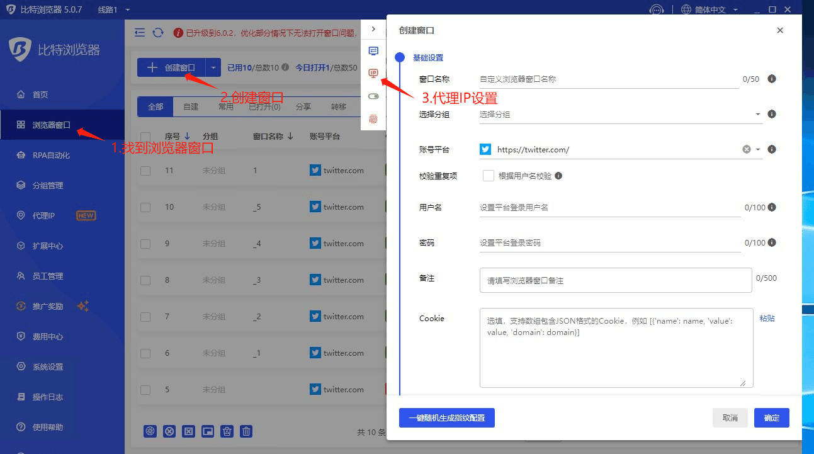Click the 确定 confirm button
The height and width of the screenshot is (454, 814).
pos(771,418)
